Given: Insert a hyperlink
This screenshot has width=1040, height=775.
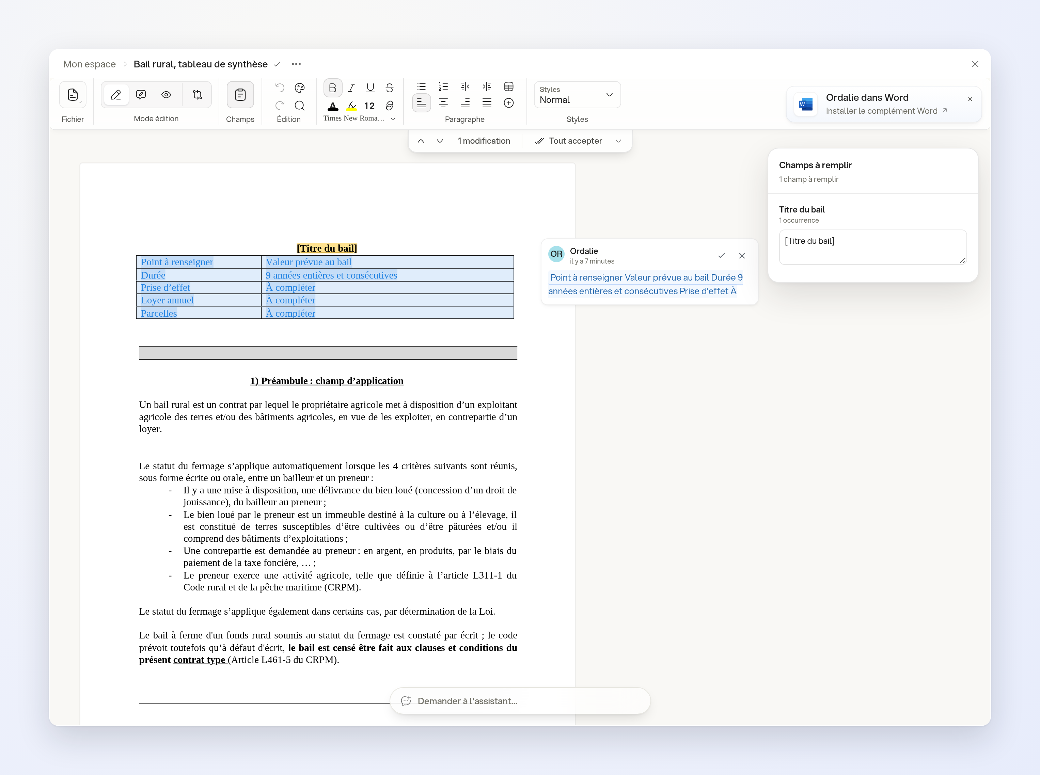Looking at the screenshot, I should (x=389, y=106).
